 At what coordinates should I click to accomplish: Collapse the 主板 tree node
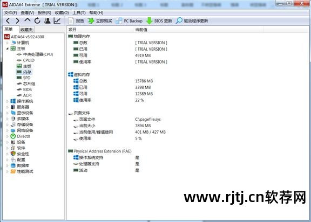pyautogui.click(x=8, y=48)
